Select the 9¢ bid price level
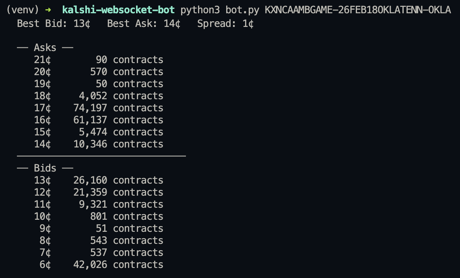Image resolution: width=460 pixels, height=278 pixels. pos(45,228)
